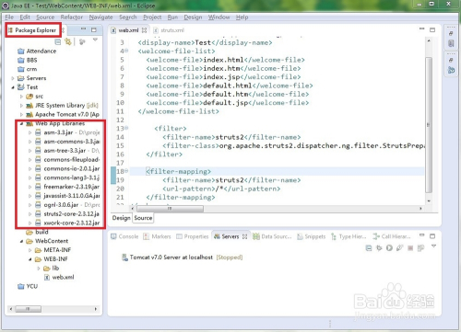Open the File menu

pos(9,17)
